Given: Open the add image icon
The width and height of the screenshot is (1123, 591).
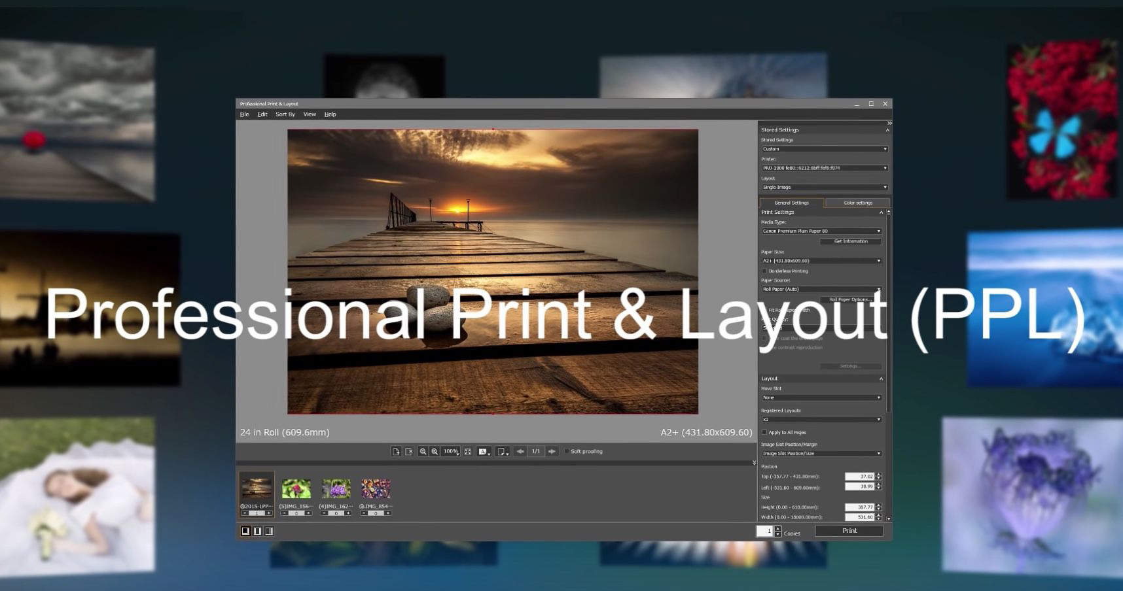Looking at the screenshot, I should pos(395,451).
